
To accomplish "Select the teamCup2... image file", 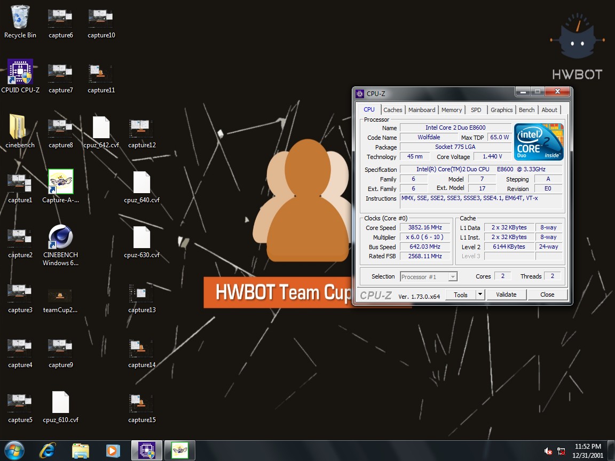I will coord(60,300).
